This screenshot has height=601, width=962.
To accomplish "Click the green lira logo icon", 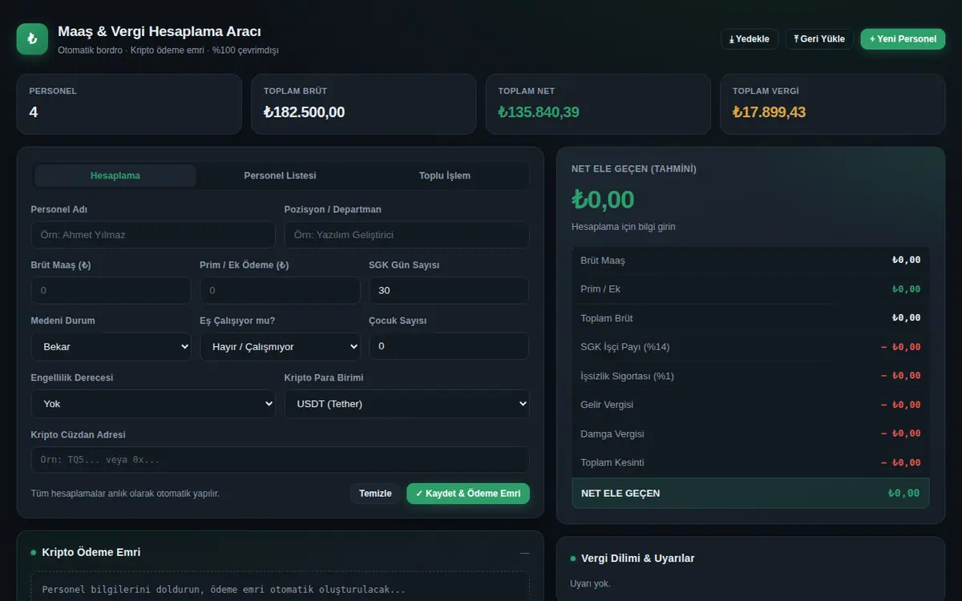I will [x=32, y=38].
